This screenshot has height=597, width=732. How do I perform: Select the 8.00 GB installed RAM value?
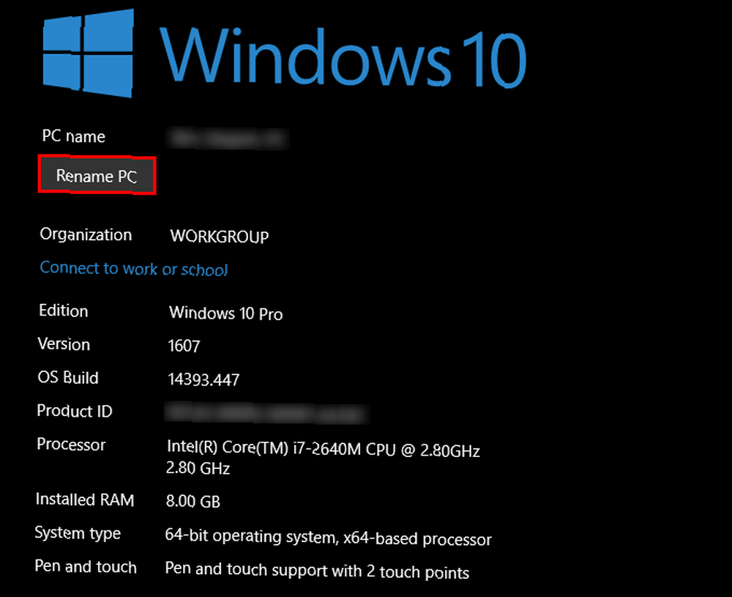[x=193, y=501]
